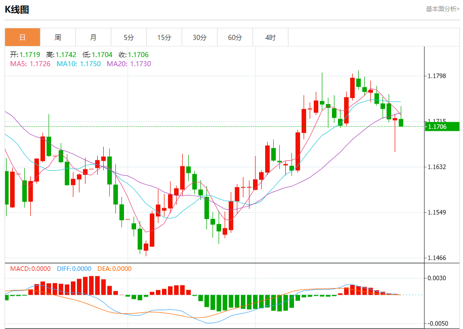Switch to the 4时 four-hour tab

pos(270,37)
